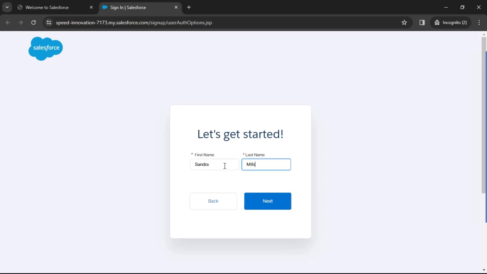
Task: Bookmark this page with star icon
Action: click(404, 23)
